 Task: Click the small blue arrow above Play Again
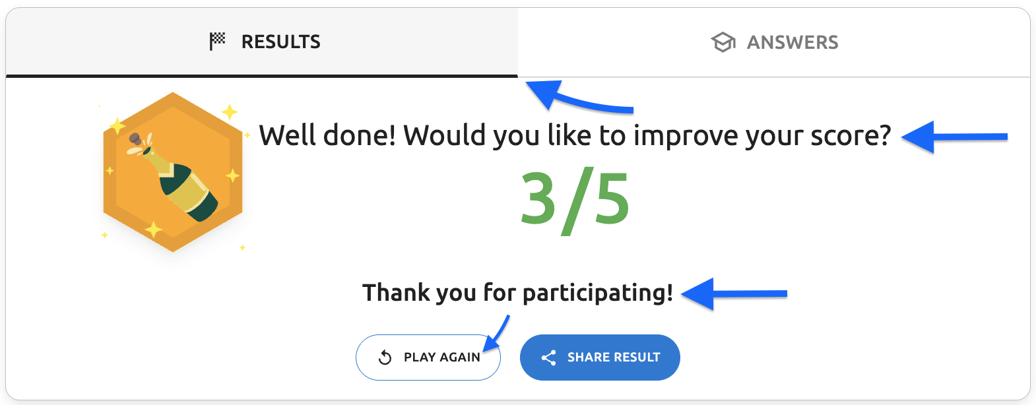[x=497, y=334]
